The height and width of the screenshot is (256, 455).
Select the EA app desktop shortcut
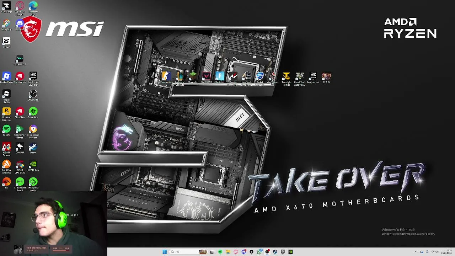pos(6,183)
